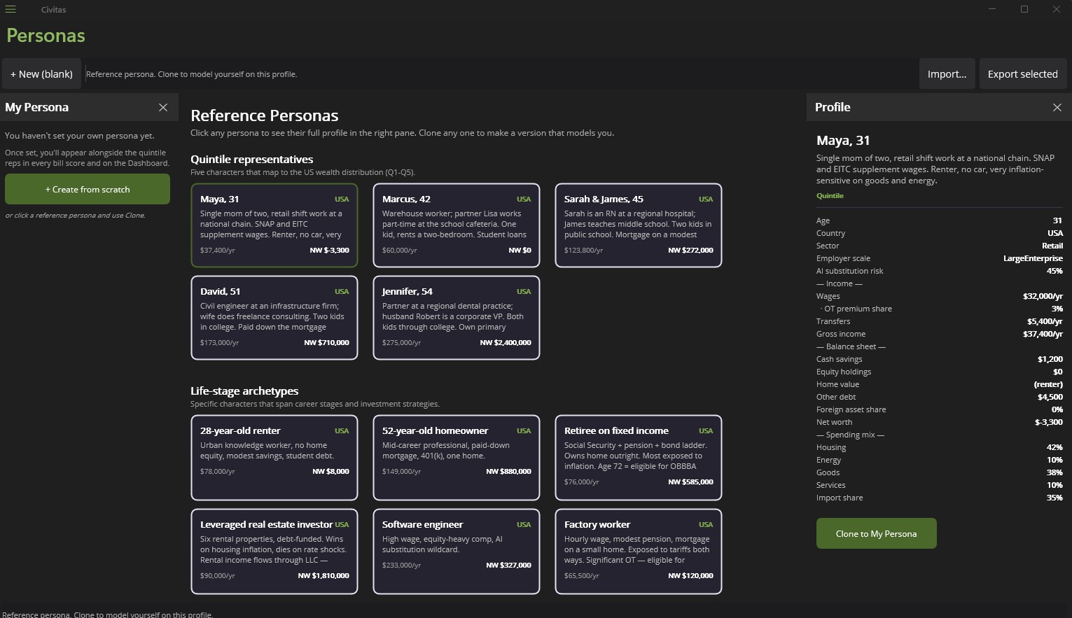
Task: Select Leveraged real estate investor card
Action: coord(274,552)
